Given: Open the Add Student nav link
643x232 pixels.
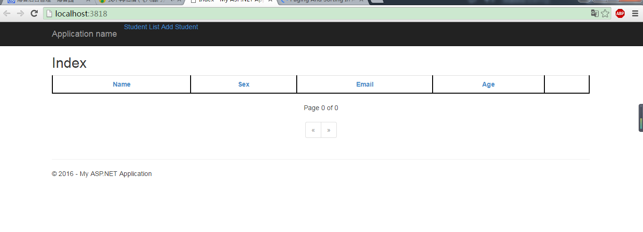Looking at the screenshot, I should 180,27.
